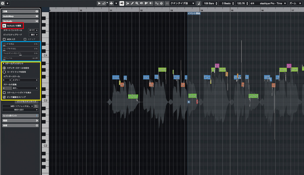
Task: Open the メジャー scale type dropdown
Action: pos(25,80)
